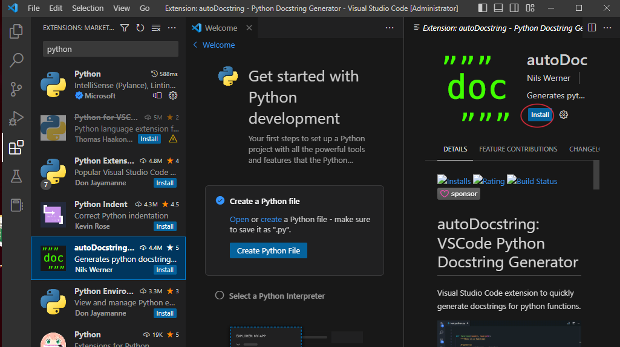Select the CHANGELOG tab
Screen dimensions: 620x347
point(584,149)
